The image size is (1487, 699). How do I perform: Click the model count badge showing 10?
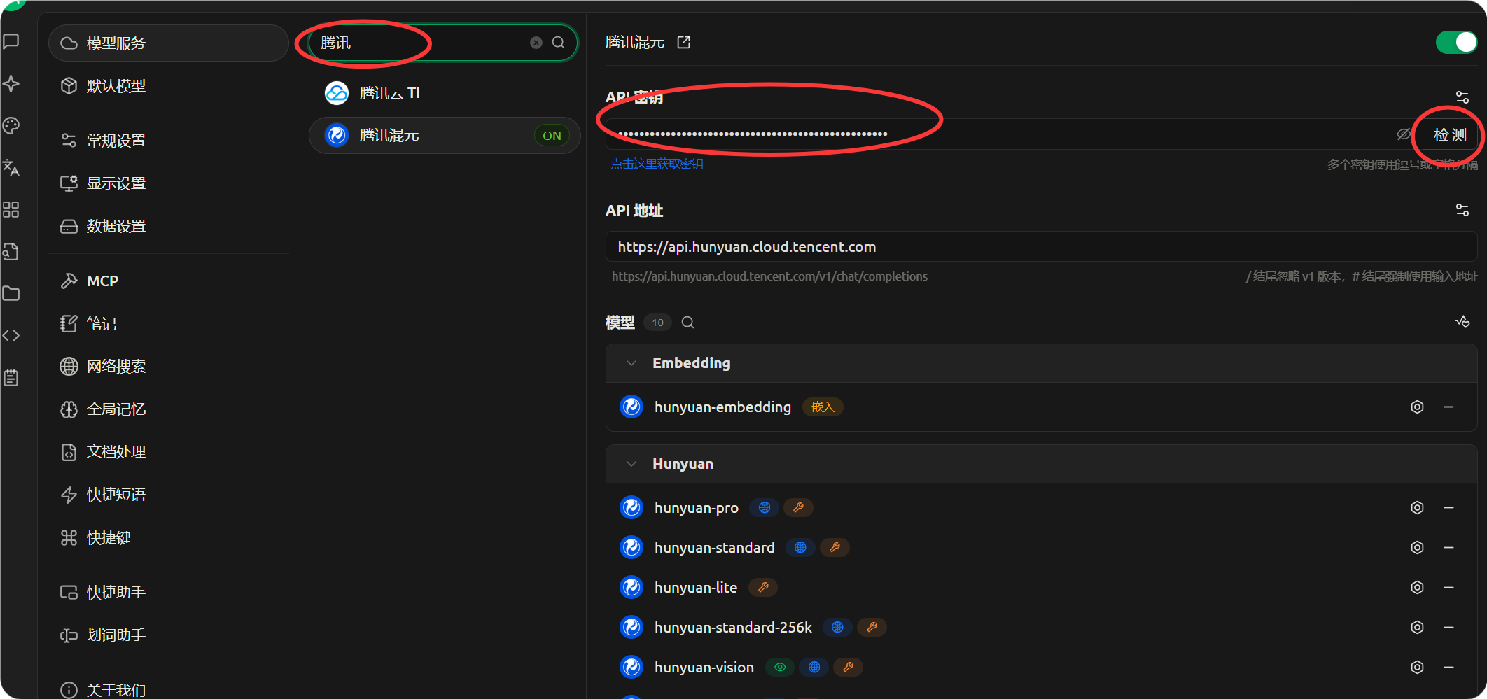tap(657, 323)
